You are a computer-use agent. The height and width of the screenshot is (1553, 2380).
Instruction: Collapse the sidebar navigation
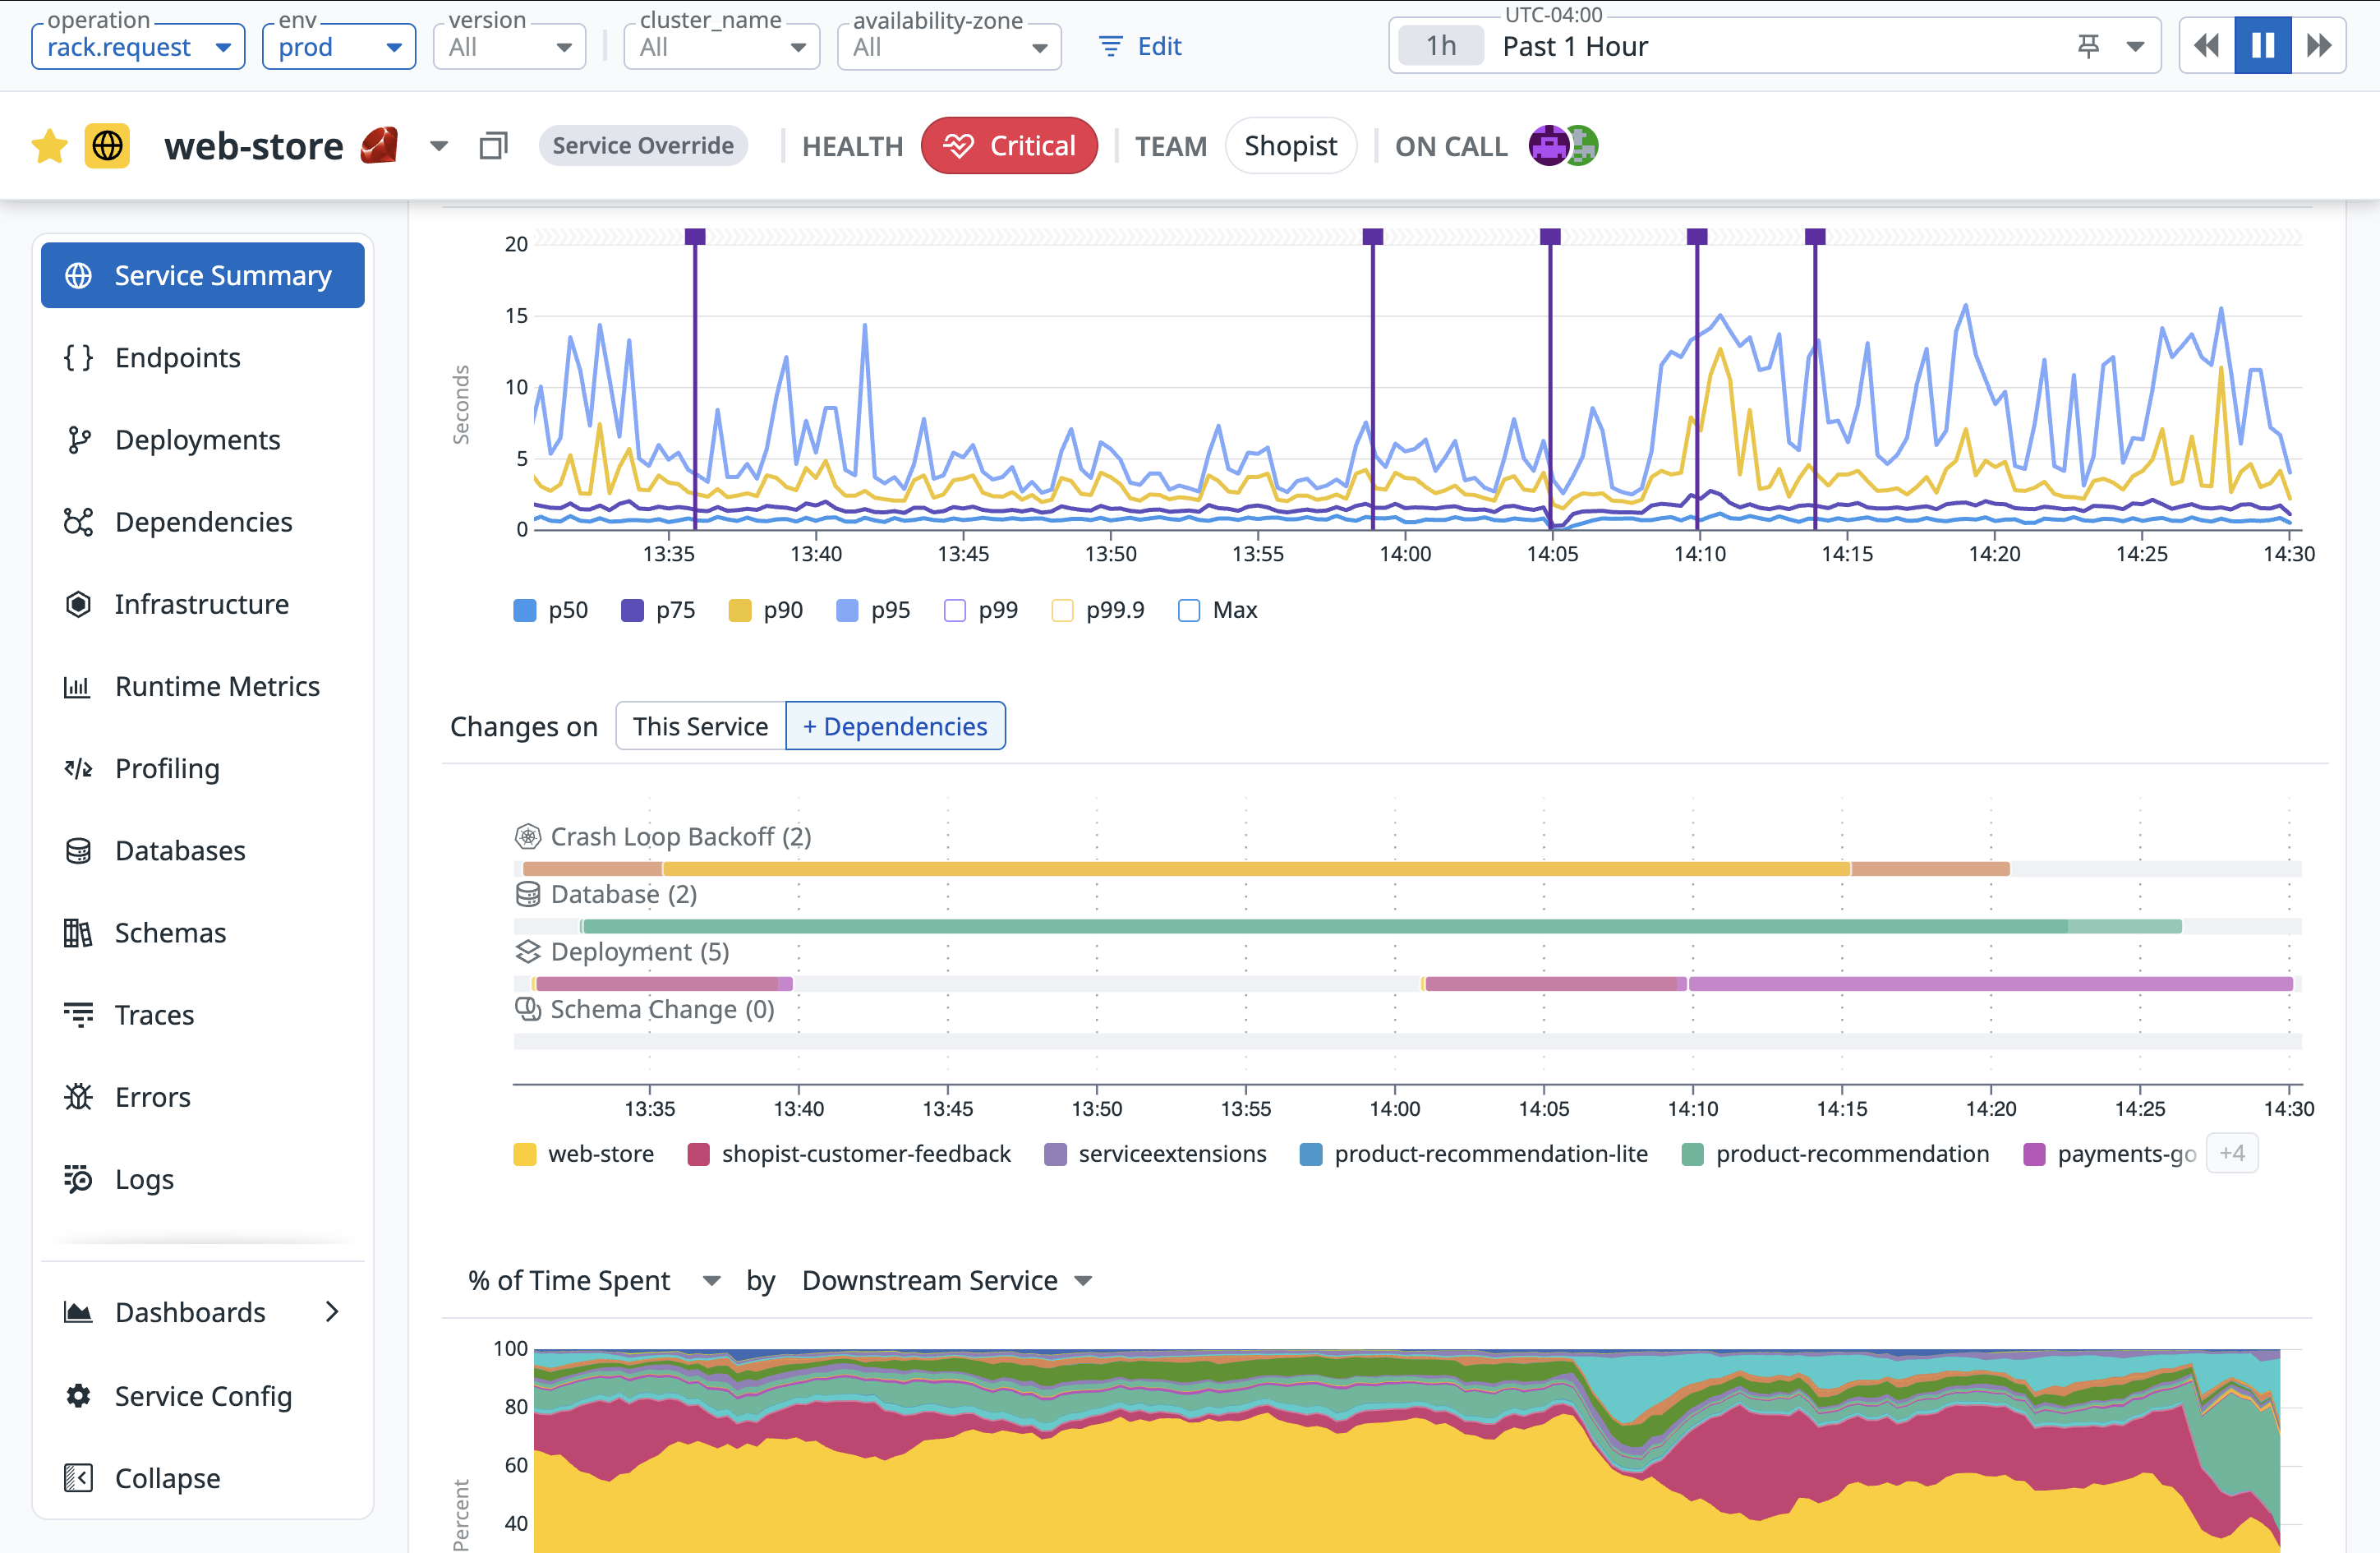pyautogui.click(x=167, y=1477)
